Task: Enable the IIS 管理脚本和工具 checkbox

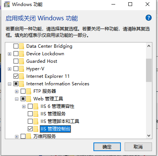Action: click(x=30, y=121)
